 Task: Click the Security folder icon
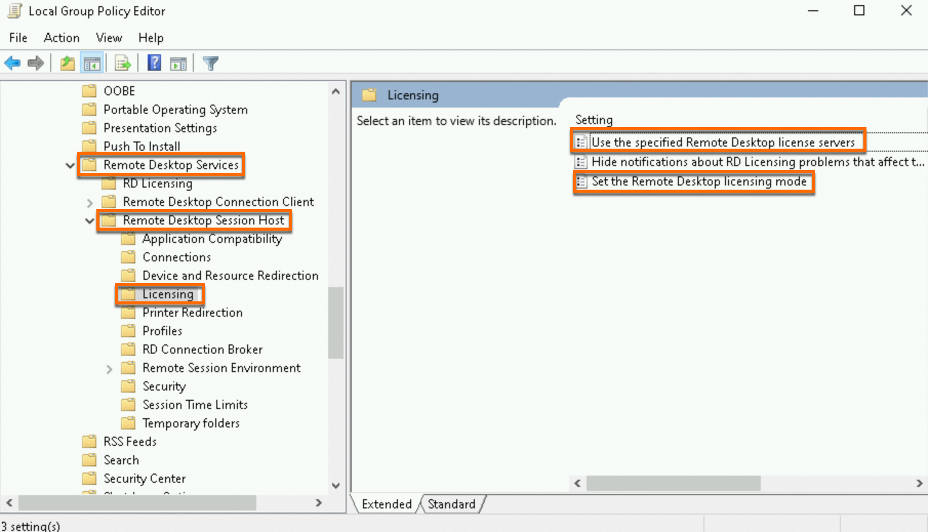pos(128,386)
